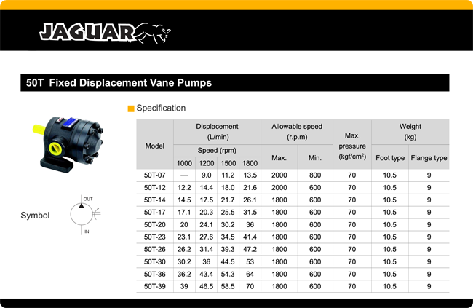Click the 'Weight (kg)' header

tap(410, 132)
